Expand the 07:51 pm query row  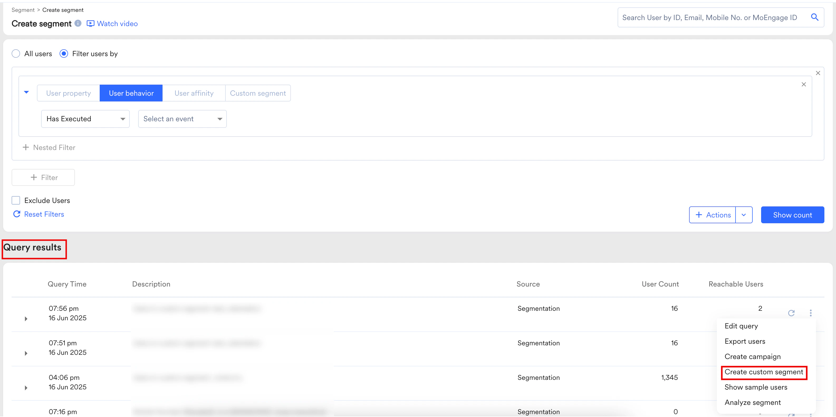(x=26, y=353)
